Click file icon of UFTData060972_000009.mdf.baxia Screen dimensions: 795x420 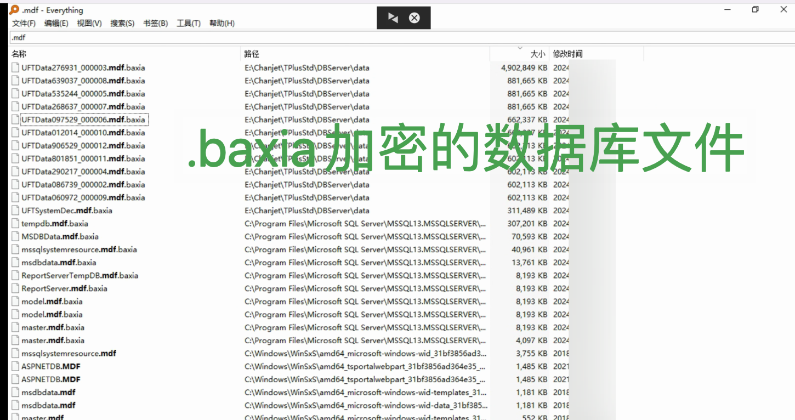pyautogui.click(x=15, y=197)
